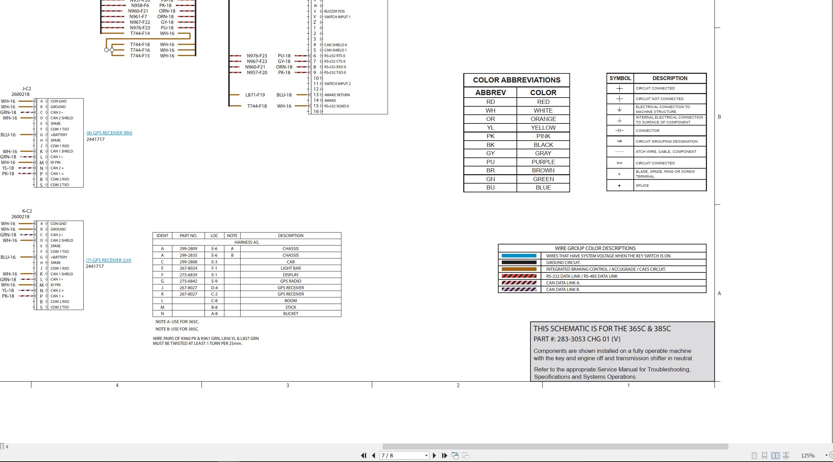Click THIS SCHEMATIC IS FOR THE 365C & 385C heading
The height and width of the screenshot is (462, 833).
click(602, 329)
